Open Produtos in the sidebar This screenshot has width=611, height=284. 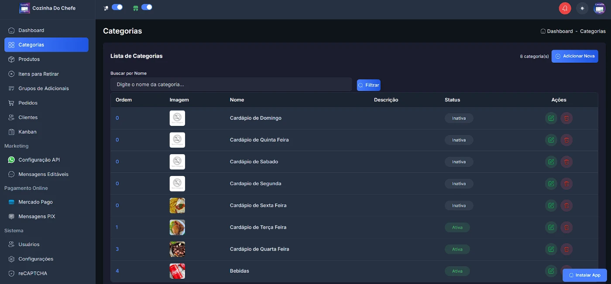tap(29, 59)
